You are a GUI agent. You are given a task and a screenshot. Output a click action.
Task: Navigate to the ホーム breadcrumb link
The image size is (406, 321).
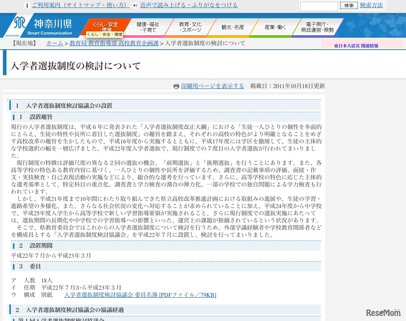click(x=54, y=43)
